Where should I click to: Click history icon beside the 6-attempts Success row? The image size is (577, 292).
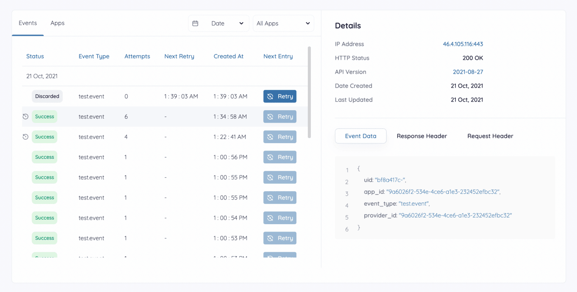(25, 117)
